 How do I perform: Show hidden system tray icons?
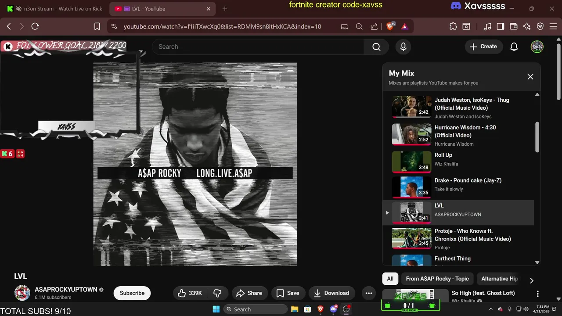[x=491, y=309]
